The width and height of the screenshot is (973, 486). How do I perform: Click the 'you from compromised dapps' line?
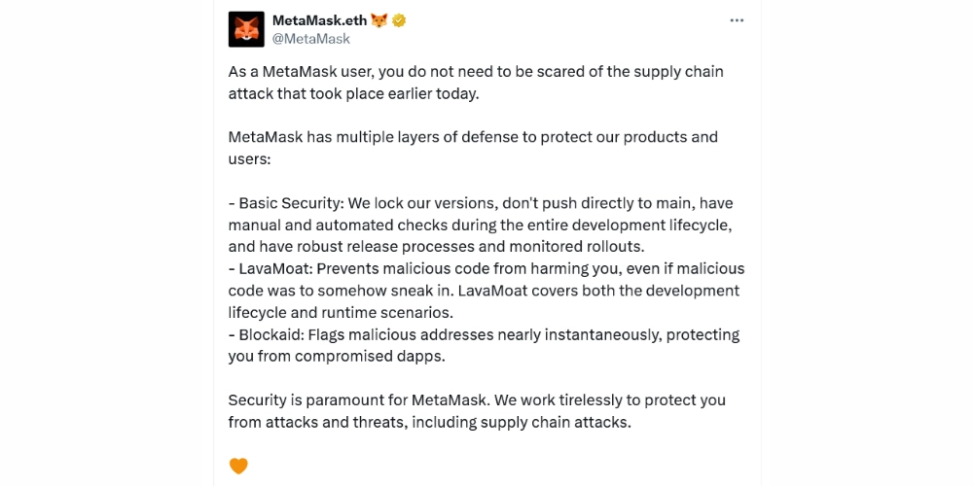click(336, 356)
